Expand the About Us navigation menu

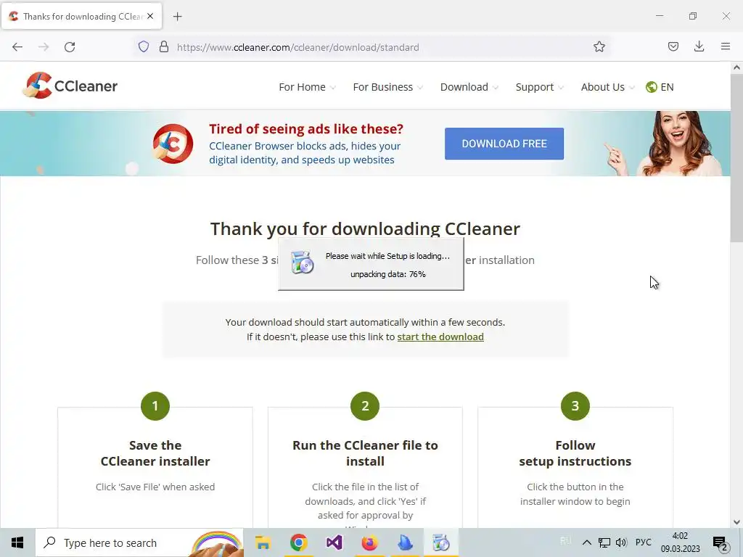[607, 87]
